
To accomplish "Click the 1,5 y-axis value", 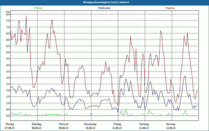I will 8,97.
